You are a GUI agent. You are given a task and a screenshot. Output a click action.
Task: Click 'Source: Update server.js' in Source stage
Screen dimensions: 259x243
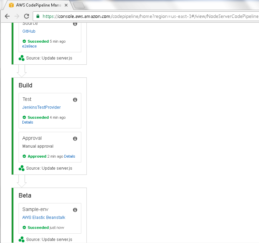(49, 58)
